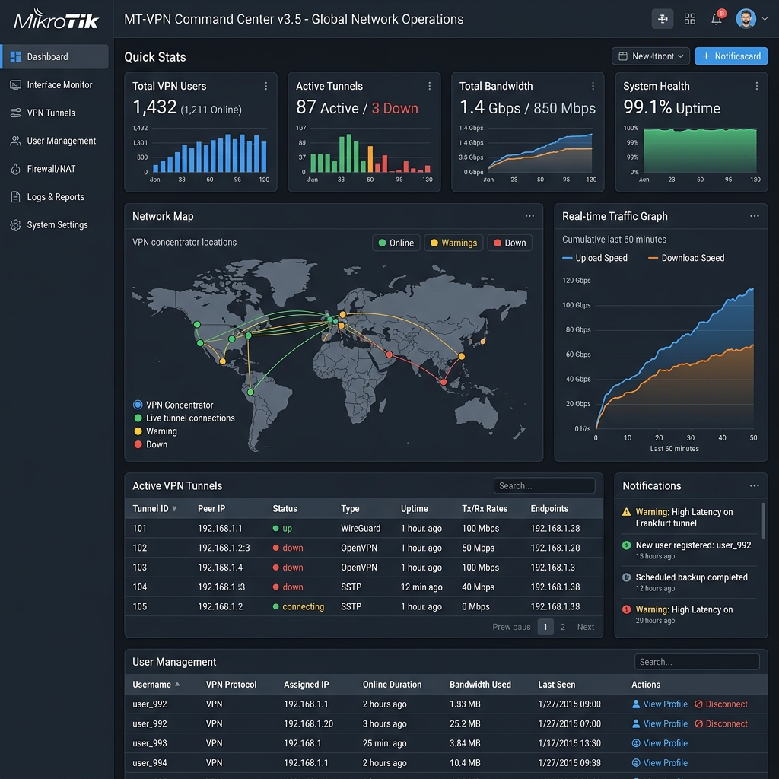Click the blue Notificacard button
This screenshot has width=779, height=779.
[x=731, y=56]
